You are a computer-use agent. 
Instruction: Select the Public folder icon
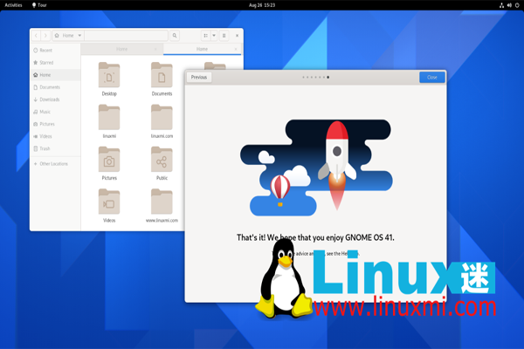[x=162, y=160]
